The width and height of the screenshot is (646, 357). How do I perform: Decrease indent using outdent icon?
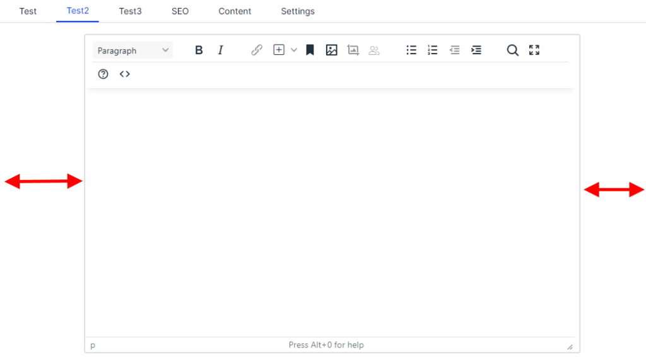pyautogui.click(x=454, y=50)
